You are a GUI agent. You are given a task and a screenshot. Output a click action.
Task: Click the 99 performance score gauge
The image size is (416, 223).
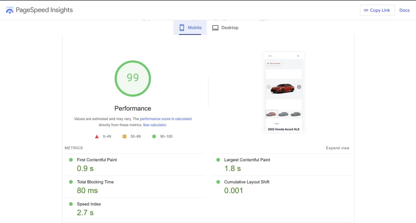(133, 78)
